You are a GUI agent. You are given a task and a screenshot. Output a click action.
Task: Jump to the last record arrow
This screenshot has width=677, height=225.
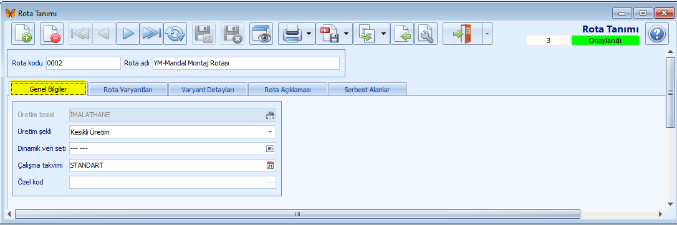click(151, 34)
